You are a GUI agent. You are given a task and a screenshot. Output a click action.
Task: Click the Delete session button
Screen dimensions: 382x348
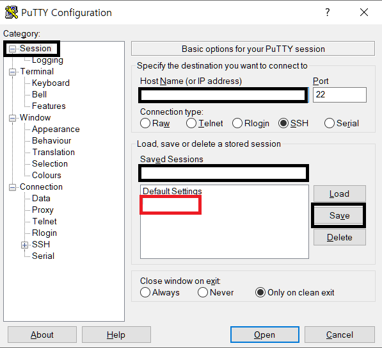(x=340, y=237)
